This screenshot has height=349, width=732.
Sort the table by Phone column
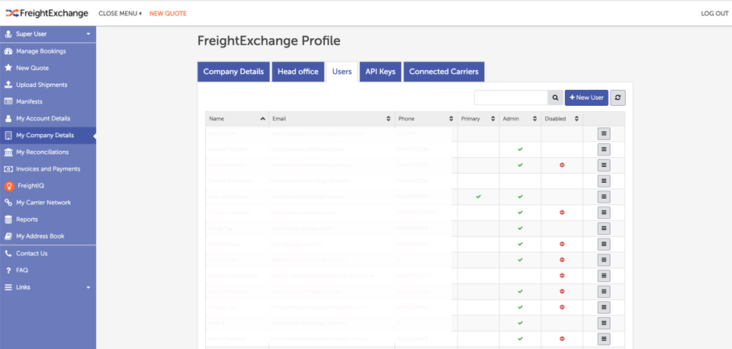coord(425,119)
